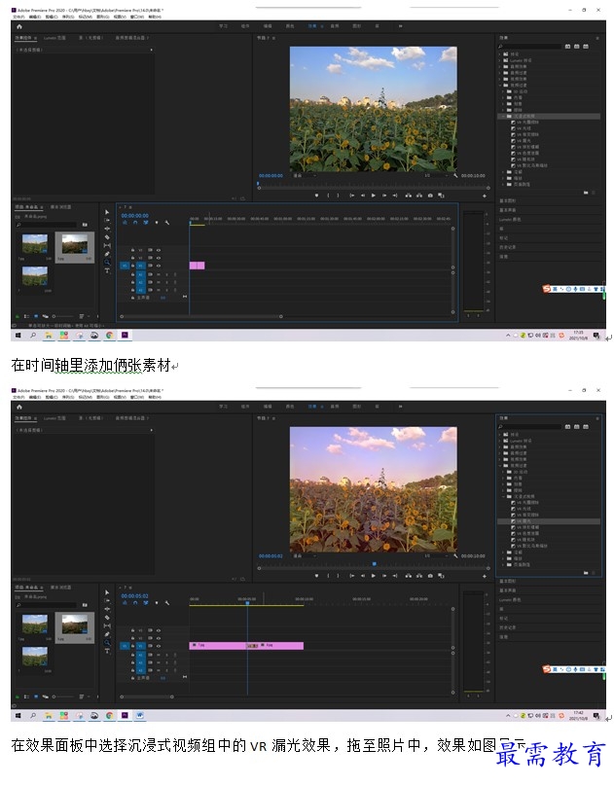Expand 视频效果 folder in upper Effects panel
The width and height of the screenshot is (614, 785).
coord(499,79)
